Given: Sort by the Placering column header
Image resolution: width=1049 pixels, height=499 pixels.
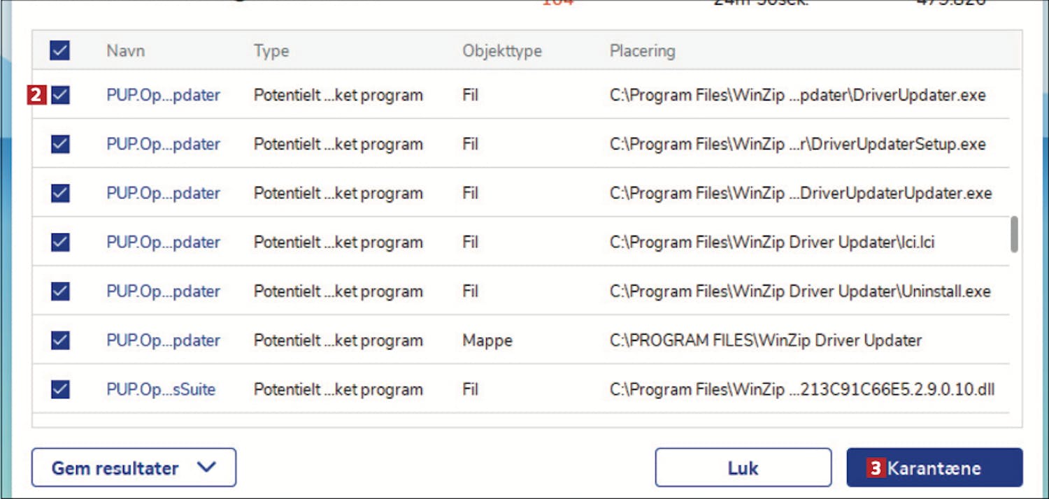Looking at the screenshot, I should click(642, 51).
